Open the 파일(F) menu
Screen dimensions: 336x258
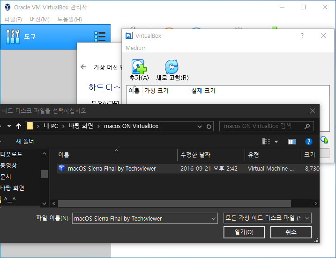[x=13, y=20]
